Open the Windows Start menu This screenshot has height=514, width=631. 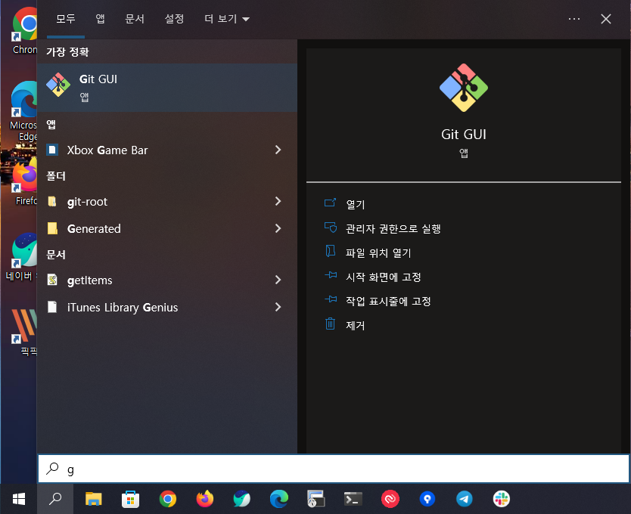[x=18, y=499]
